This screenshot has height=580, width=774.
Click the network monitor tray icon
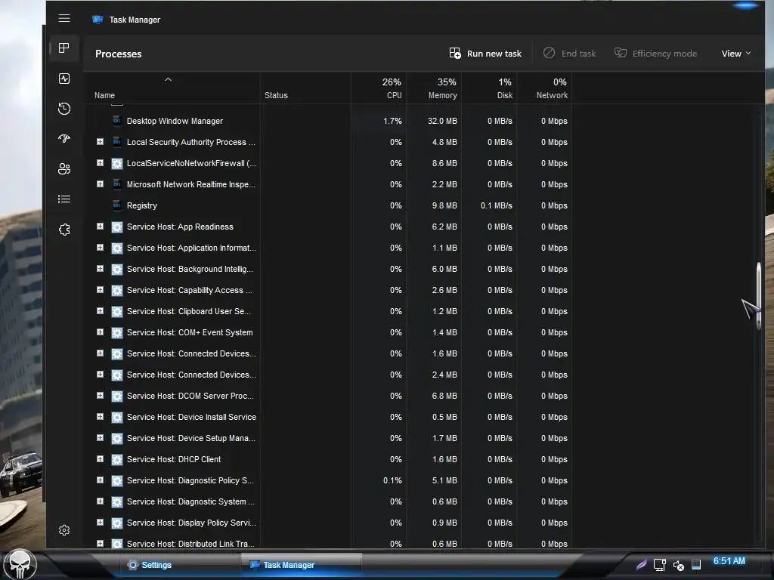(x=659, y=565)
